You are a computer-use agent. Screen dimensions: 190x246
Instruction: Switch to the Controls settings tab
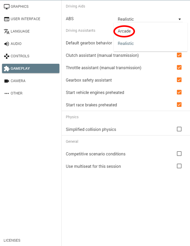click(x=20, y=56)
